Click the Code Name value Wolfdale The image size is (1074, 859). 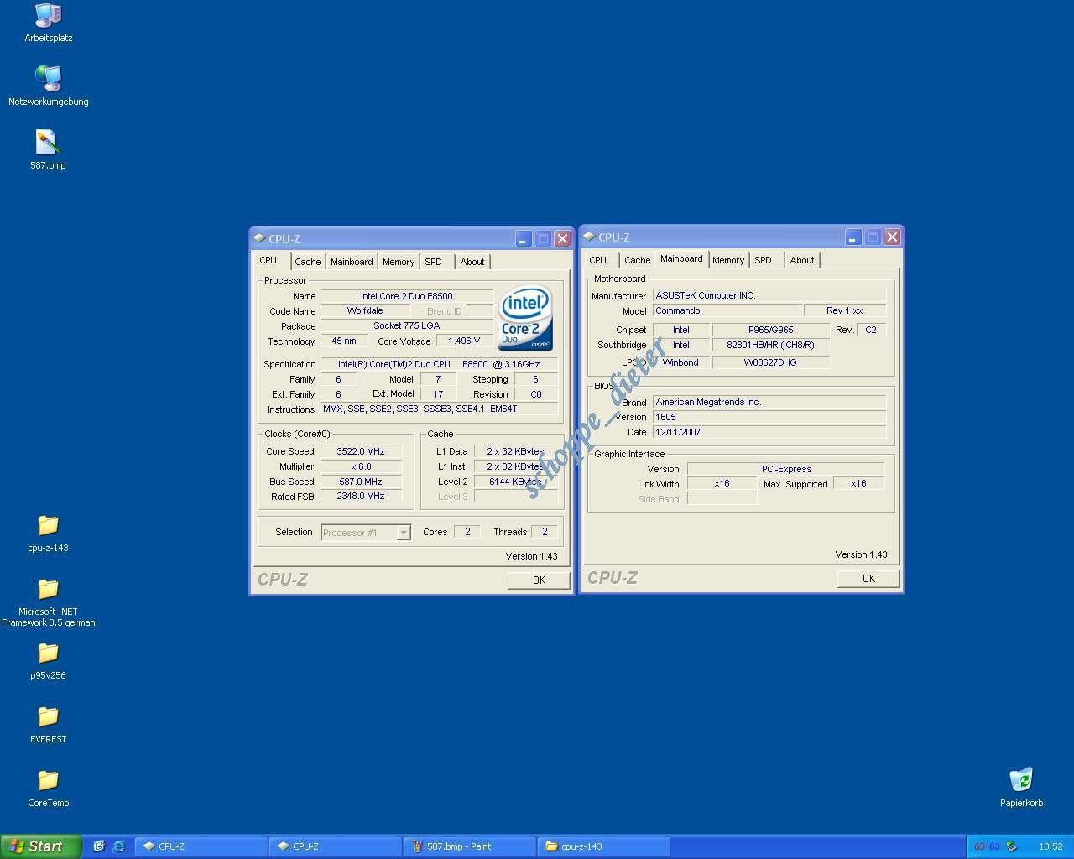(365, 311)
